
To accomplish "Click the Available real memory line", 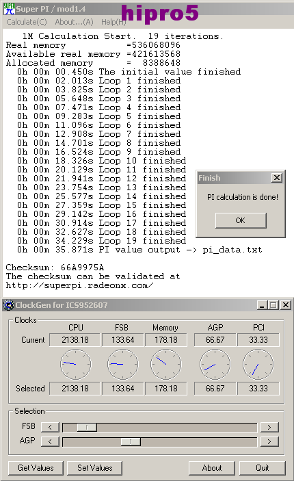I will tap(93, 54).
